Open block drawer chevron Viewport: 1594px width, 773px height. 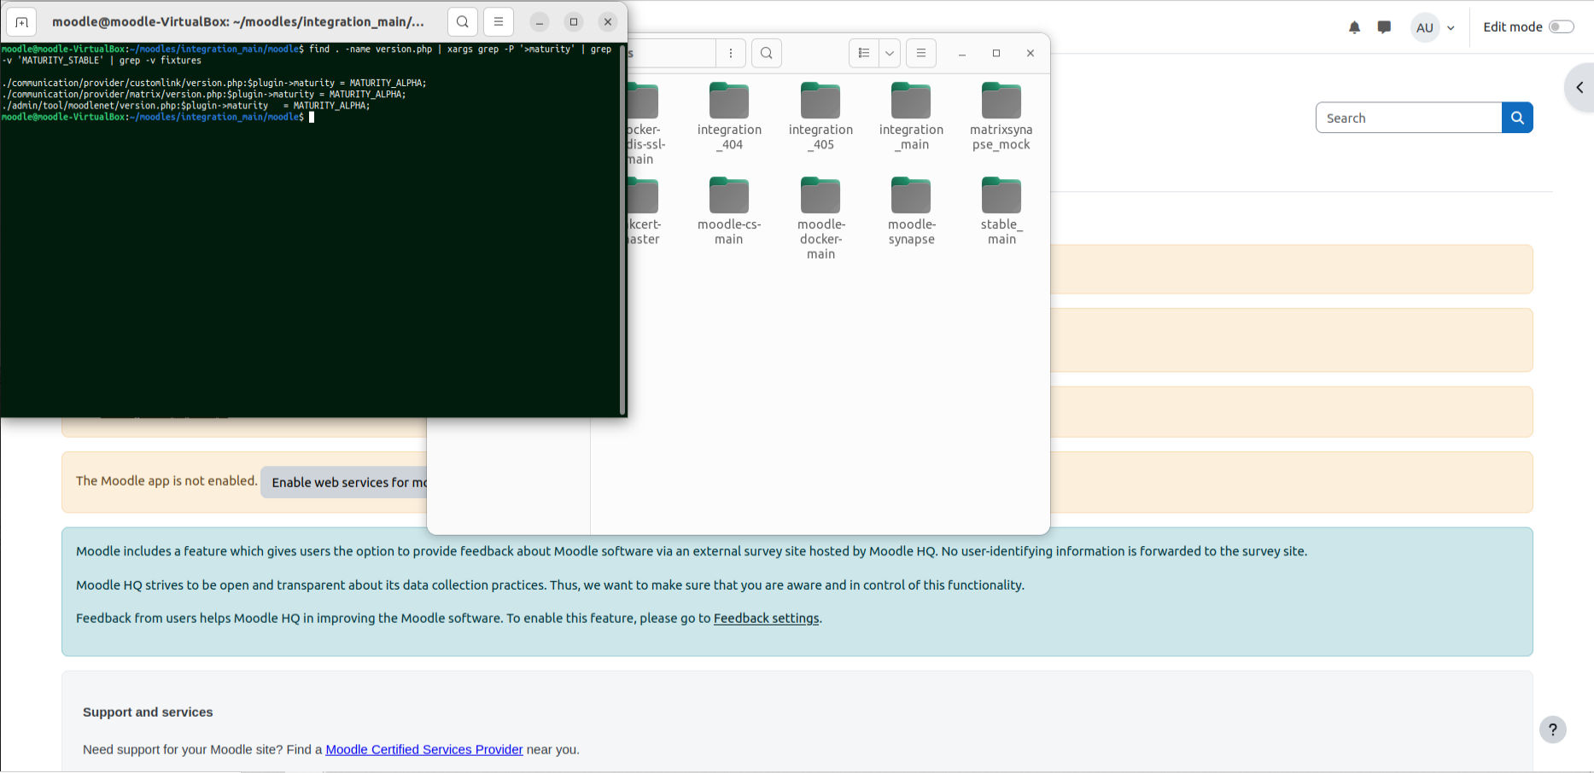1579,87
